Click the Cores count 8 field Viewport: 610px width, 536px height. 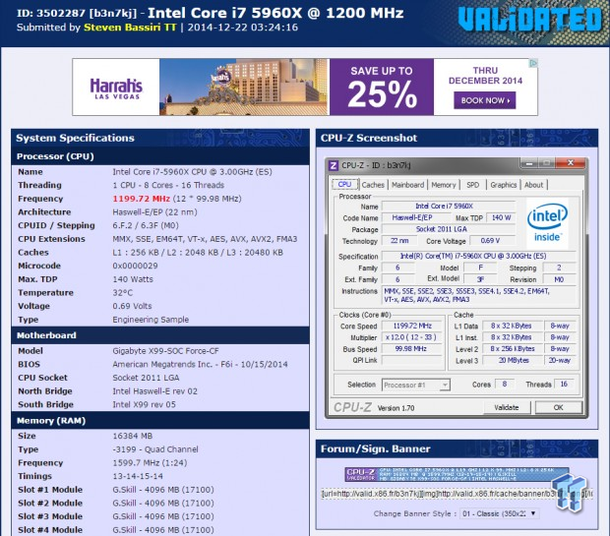tap(505, 385)
